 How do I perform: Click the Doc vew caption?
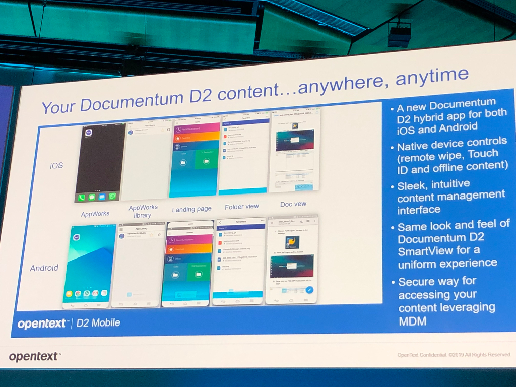(x=293, y=205)
